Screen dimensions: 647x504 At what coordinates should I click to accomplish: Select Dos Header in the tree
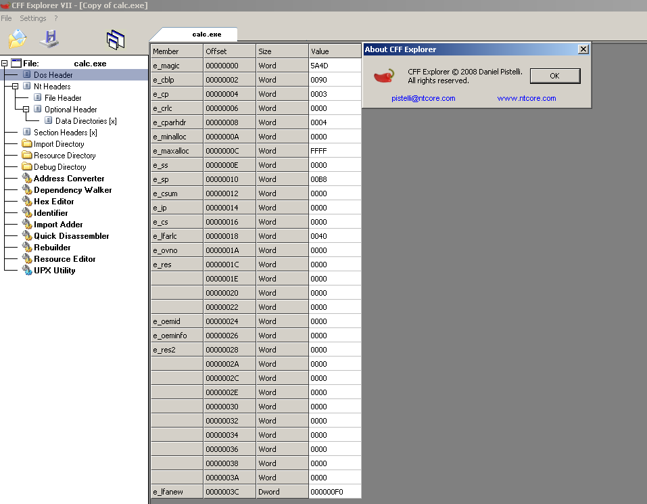click(x=53, y=74)
